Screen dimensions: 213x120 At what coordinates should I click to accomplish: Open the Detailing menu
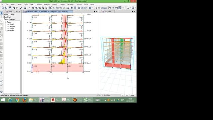[x=70, y=4]
